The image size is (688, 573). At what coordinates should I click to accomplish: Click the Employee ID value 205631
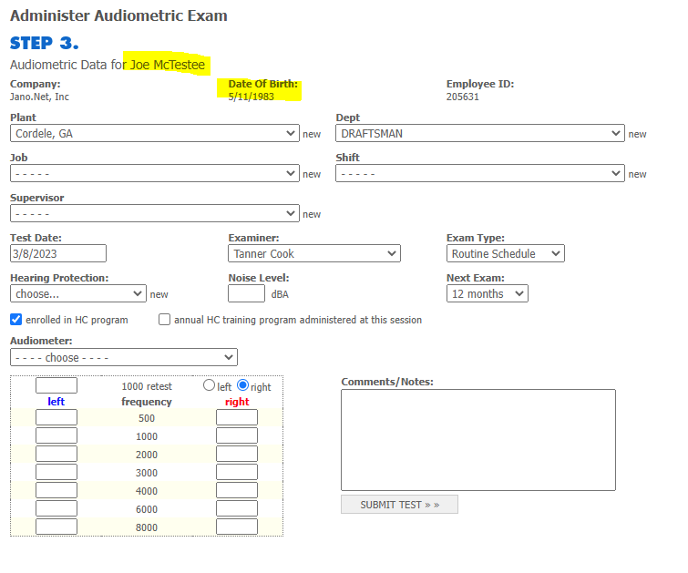point(463,97)
